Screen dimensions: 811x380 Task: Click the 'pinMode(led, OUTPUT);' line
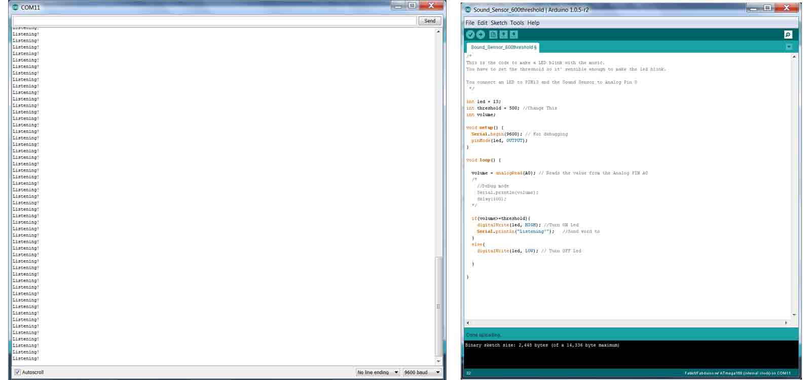tap(499, 141)
